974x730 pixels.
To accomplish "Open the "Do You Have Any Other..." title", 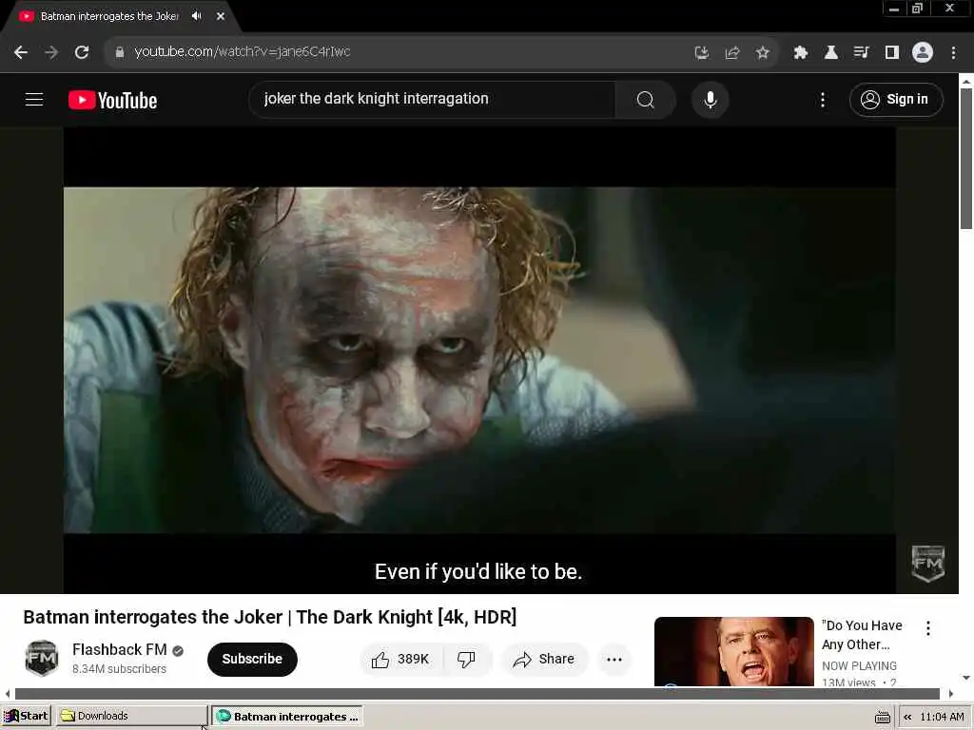I will point(862,634).
